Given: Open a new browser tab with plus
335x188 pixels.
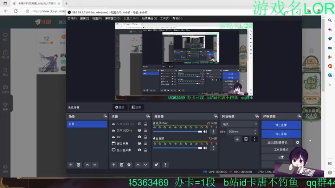Looking at the screenshot, I should pyautogui.click(x=67, y=3).
